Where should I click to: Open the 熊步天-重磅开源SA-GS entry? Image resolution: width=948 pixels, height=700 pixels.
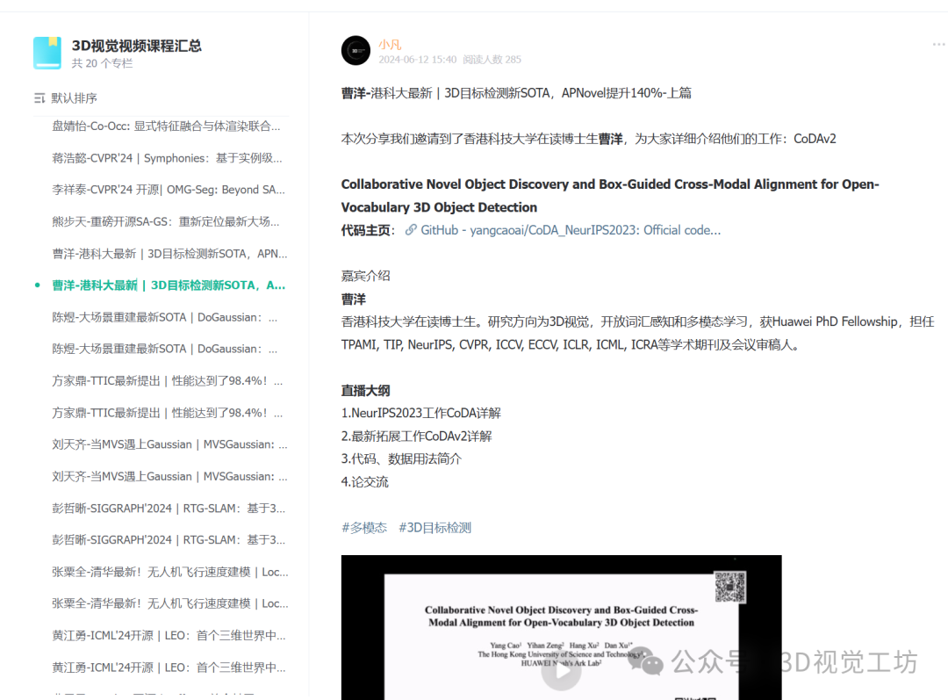click(x=166, y=221)
